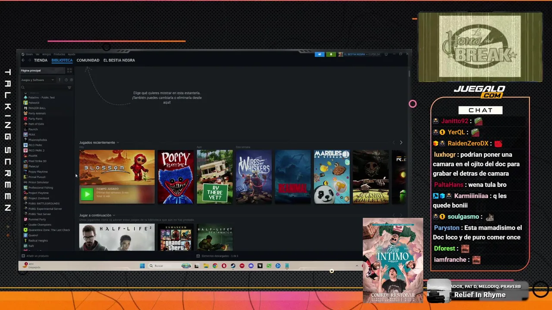Open the advanced filters icon beside search

tap(69, 87)
